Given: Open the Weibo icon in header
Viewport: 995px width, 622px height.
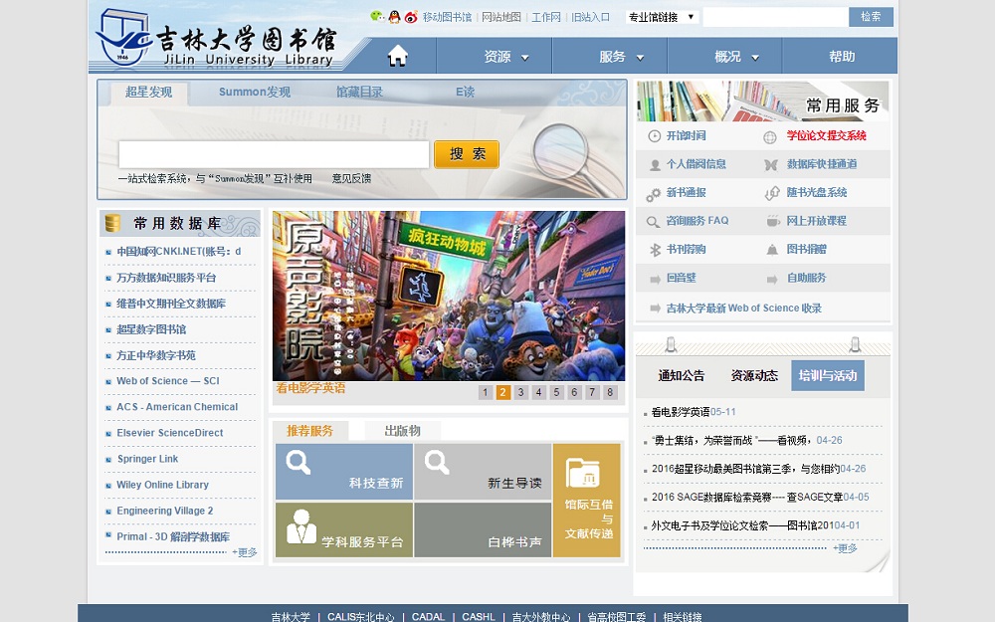Looking at the screenshot, I should point(411,17).
